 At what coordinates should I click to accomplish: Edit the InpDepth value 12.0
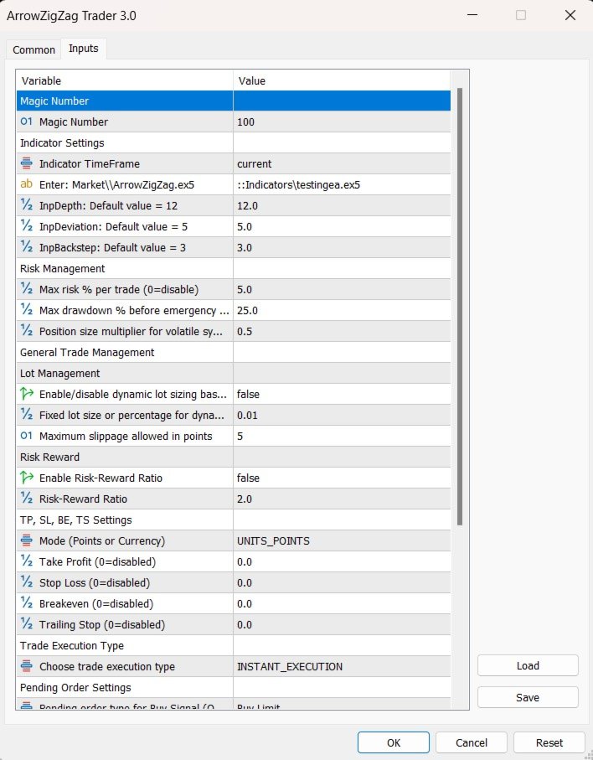point(342,205)
